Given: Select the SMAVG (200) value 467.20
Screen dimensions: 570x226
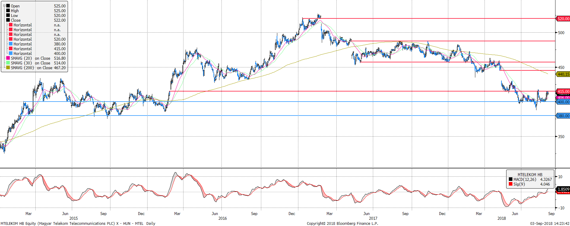Looking at the screenshot, I should (60, 68).
